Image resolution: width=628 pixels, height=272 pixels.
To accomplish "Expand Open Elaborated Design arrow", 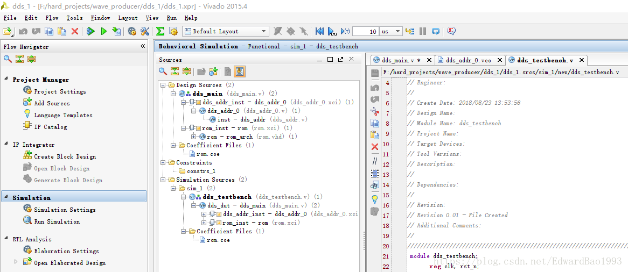I will 16,262.
